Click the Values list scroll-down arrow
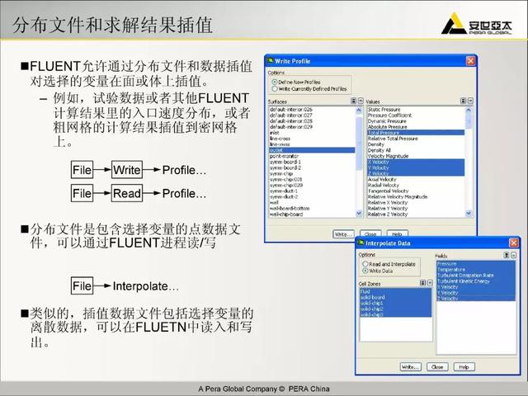This screenshot has width=528, height=396. (469, 214)
